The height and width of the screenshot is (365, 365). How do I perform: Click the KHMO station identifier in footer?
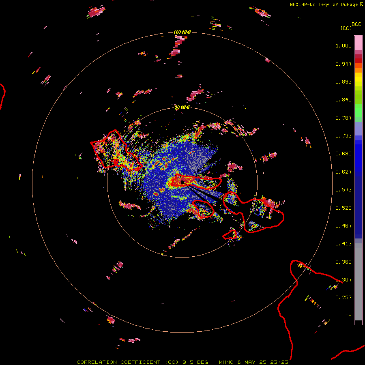click(226, 362)
